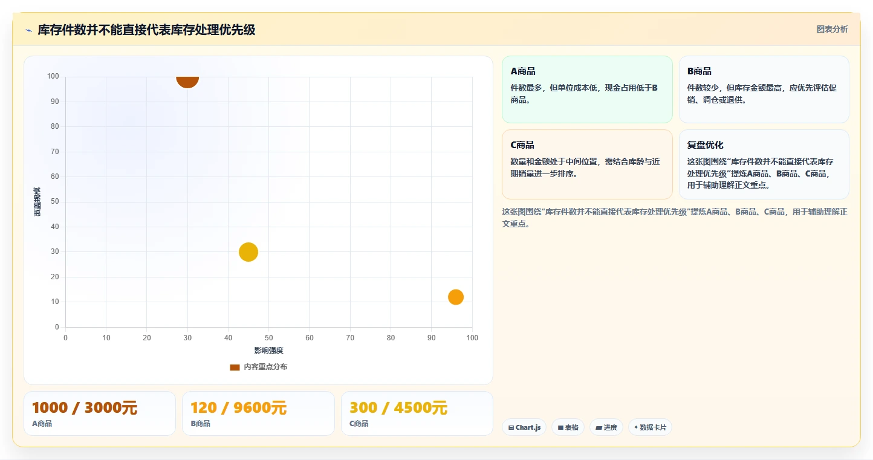873x460 pixels.
Task: Select the B商品 description card
Action: pyautogui.click(x=764, y=89)
